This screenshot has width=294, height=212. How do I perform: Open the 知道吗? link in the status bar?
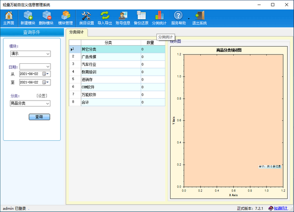[280, 208]
